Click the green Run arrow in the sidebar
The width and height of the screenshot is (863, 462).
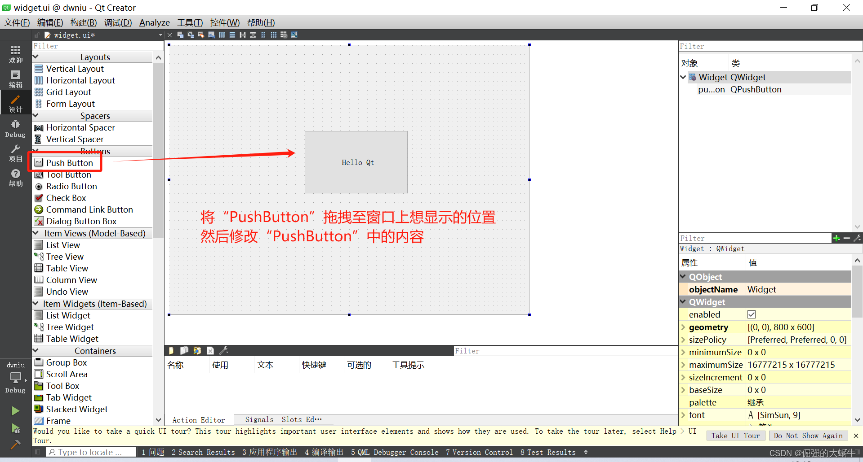tap(15, 410)
